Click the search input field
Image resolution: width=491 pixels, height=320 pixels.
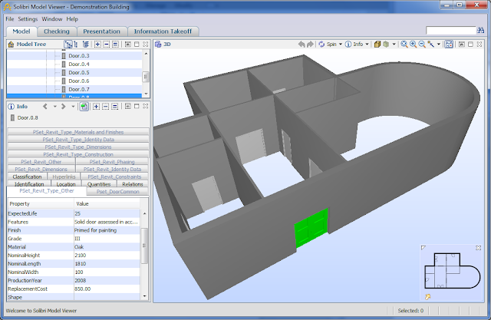[x=450, y=31]
